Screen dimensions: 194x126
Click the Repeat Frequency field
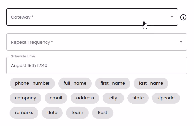click(x=97, y=42)
